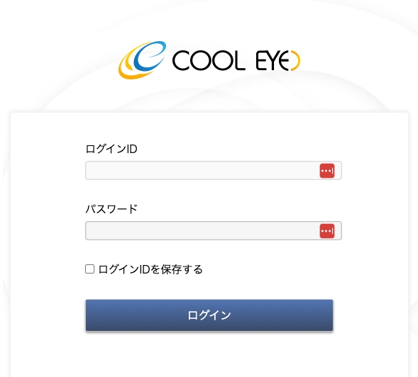This screenshot has width=418, height=377.
Task: Click the password manager icon in ログインID field
Action: tap(327, 171)
